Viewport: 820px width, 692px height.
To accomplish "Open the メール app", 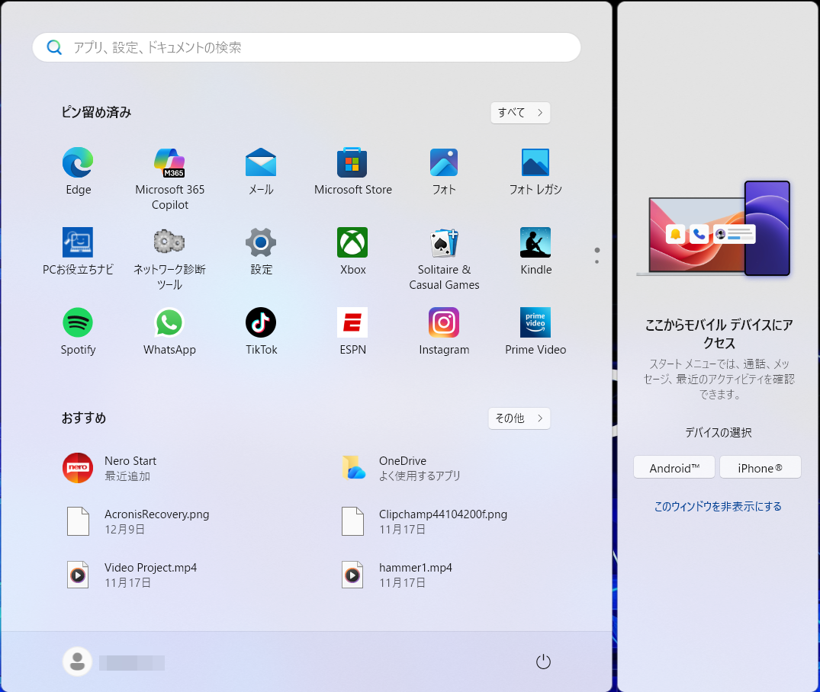I will tap(261, 171).
